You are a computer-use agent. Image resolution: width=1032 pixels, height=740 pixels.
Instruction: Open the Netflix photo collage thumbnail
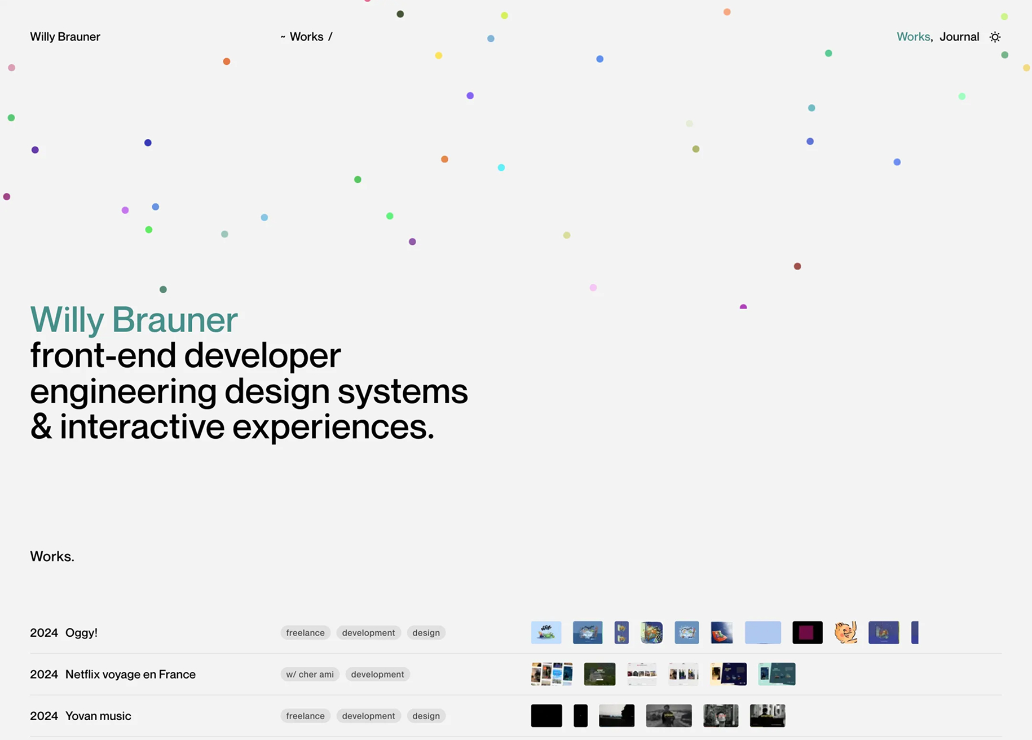pyautogui.click(x=552, y=674)
